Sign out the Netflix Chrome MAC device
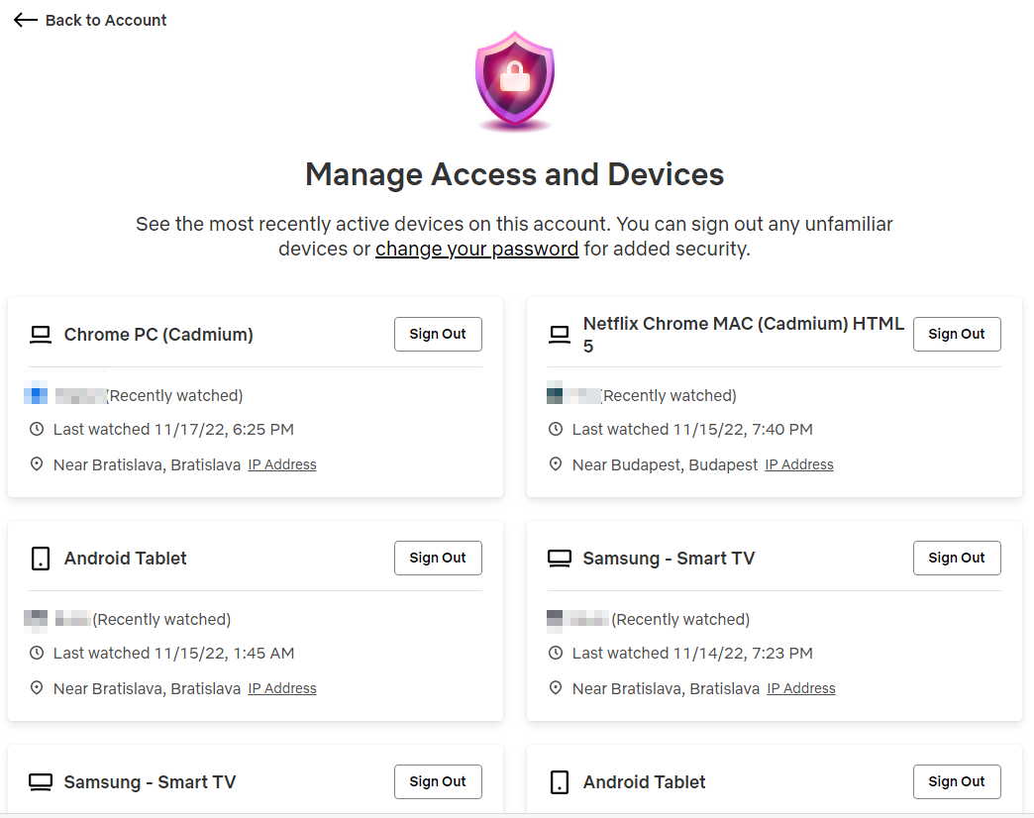 click(x=957, y=335)
